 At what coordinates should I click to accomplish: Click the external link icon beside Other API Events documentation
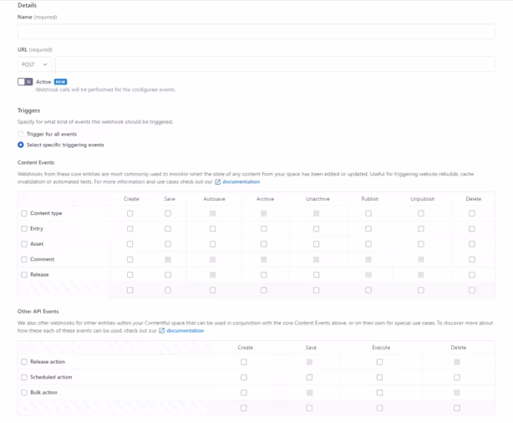point(161,331)
